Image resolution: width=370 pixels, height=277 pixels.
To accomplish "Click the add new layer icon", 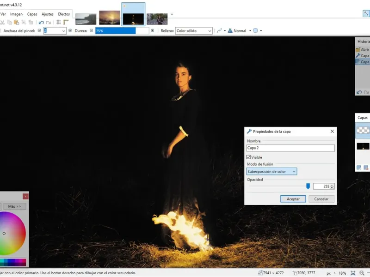I will pyautogui.click(x=359, y=168).
